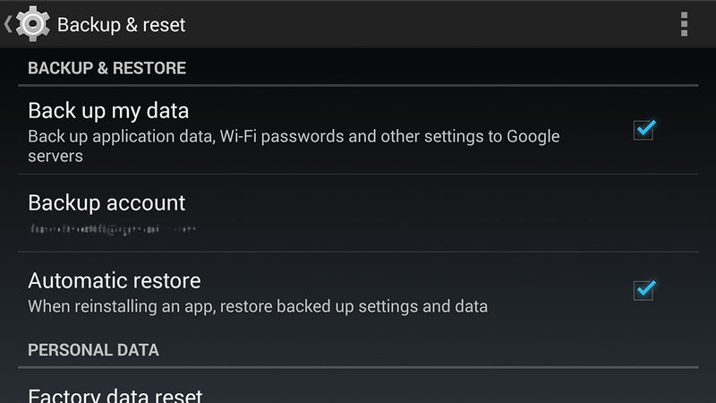Tap the word servers in backup description
The height and width of the screenshot is (403, 716).
click(55, 156)
